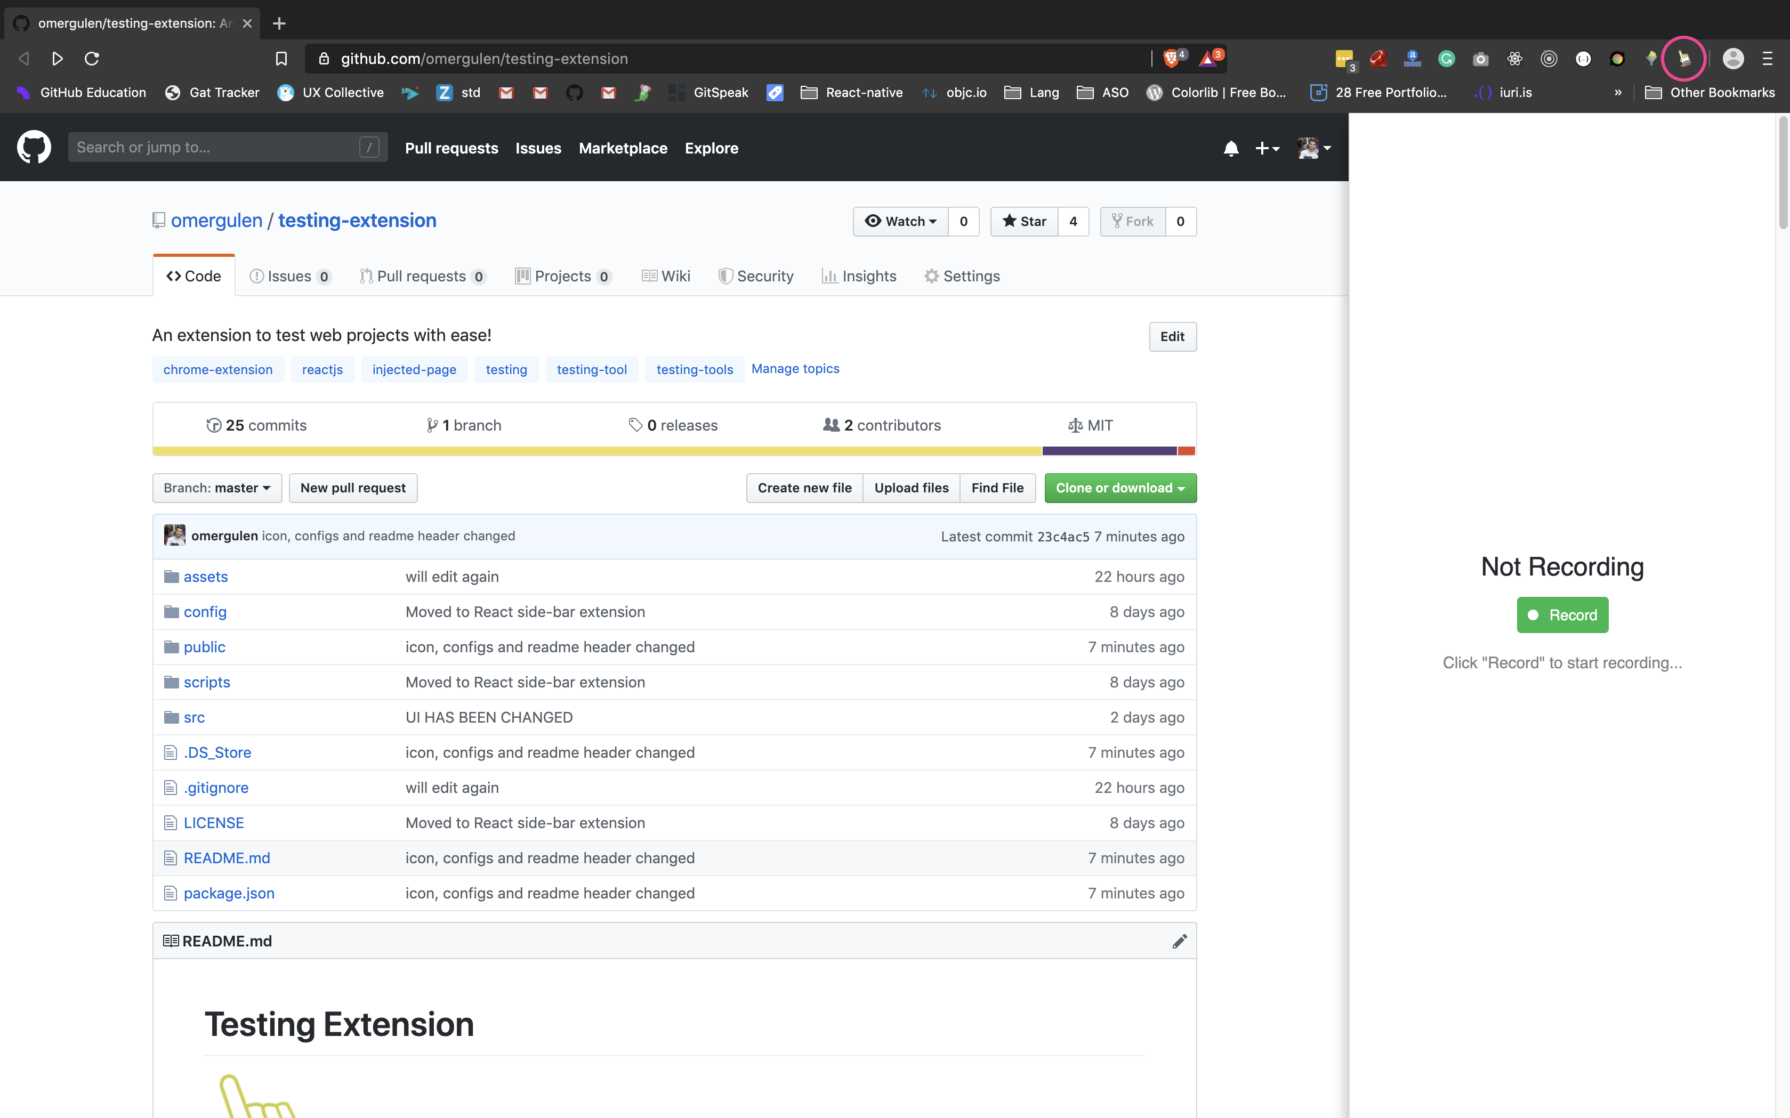This screenshot has width=1790, height=1118.
Task: Reload the page
Action: (x=92, y=59)
